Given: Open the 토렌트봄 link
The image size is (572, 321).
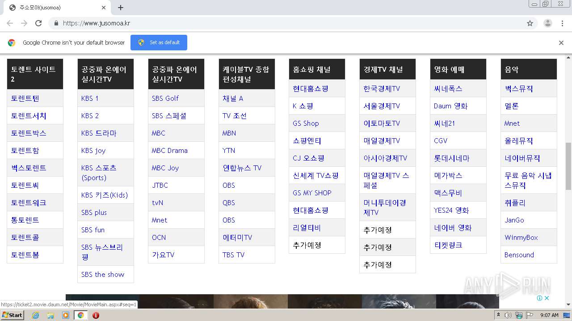Looking at the screenshot, I should (25, 255).
